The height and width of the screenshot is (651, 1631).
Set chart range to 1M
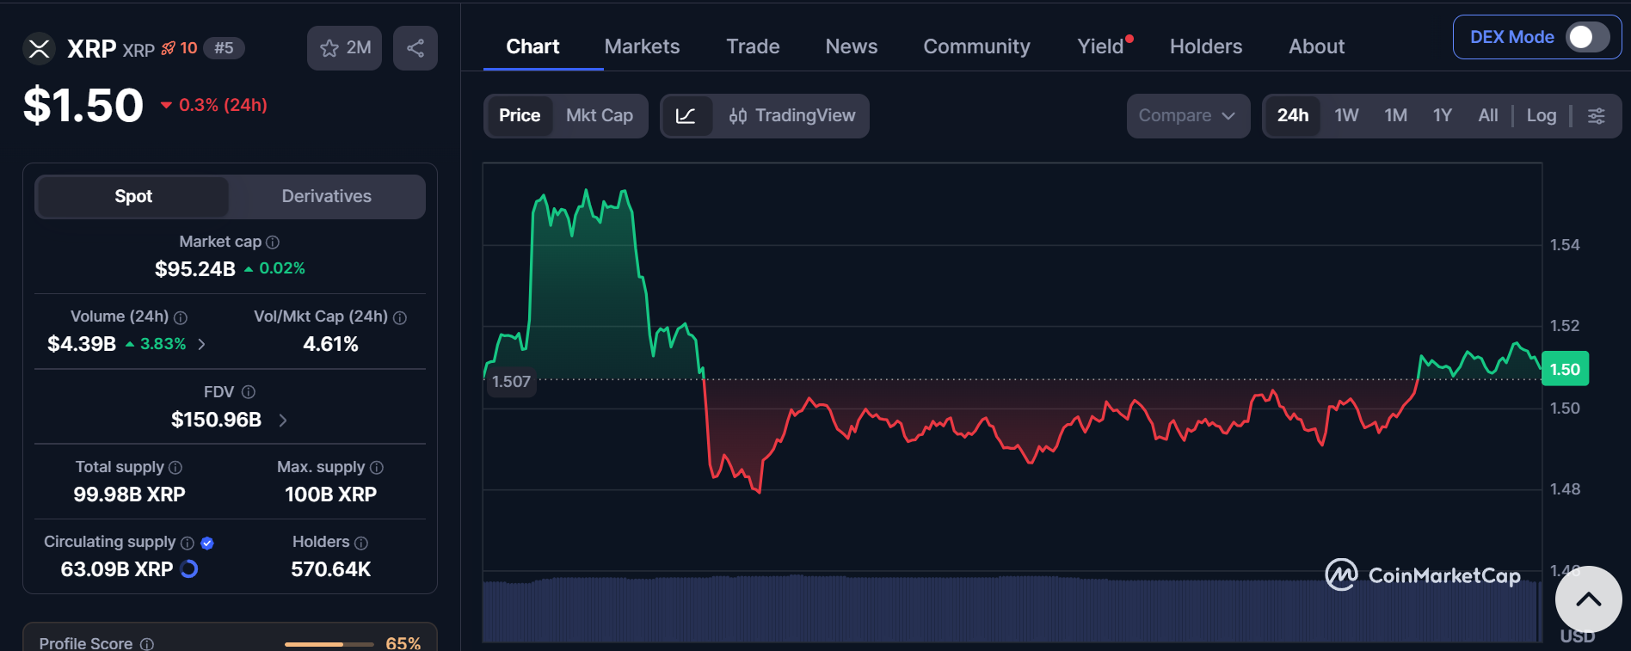coord(1395,115)
